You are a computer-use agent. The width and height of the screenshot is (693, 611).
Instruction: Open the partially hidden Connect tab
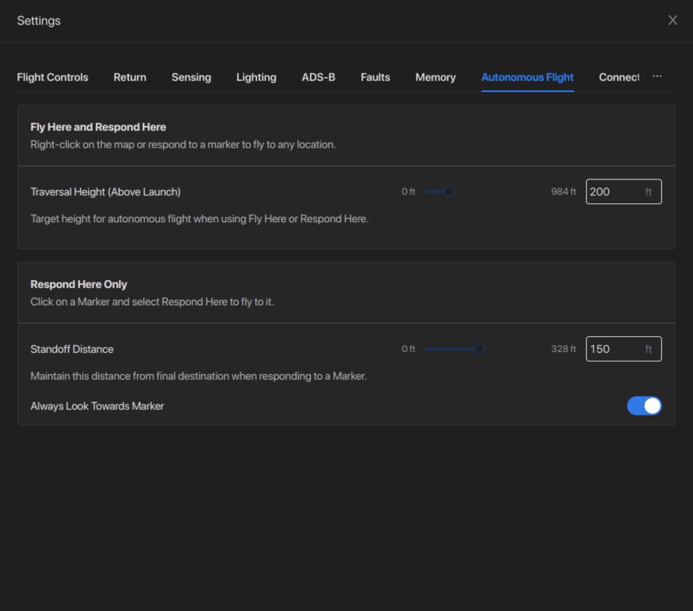619,77
